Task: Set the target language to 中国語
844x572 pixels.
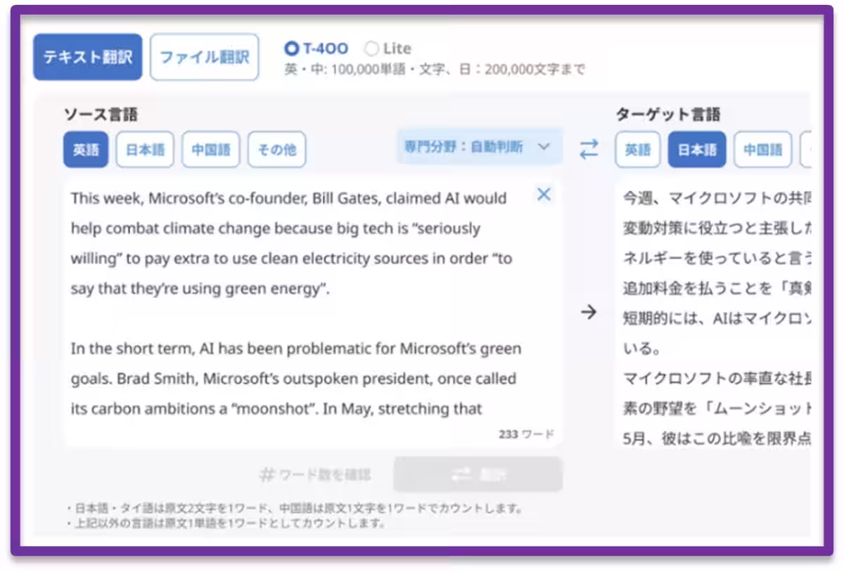Action: (762, 150)
